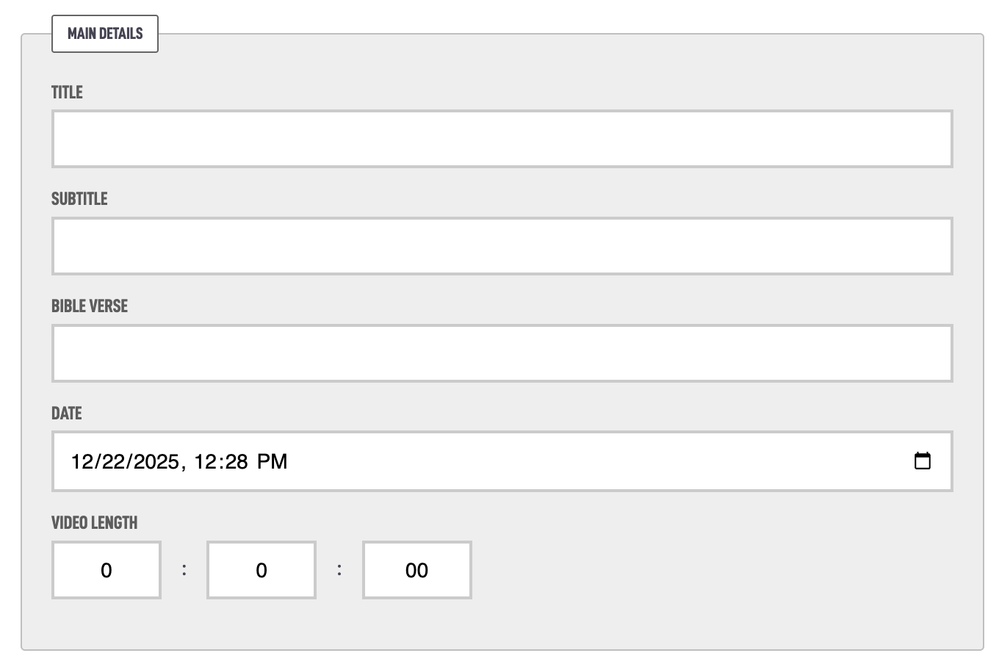Click the DATE field label
The width and height of the screenshot is (999, 664).
click(66, 414)
